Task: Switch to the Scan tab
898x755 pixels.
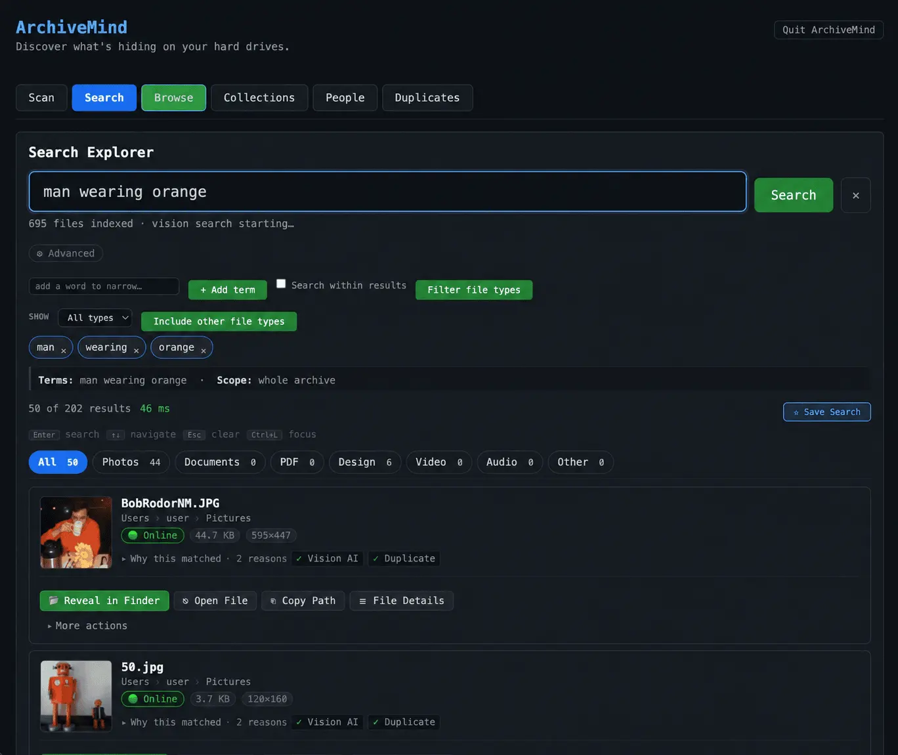Action: click(41, 98)
